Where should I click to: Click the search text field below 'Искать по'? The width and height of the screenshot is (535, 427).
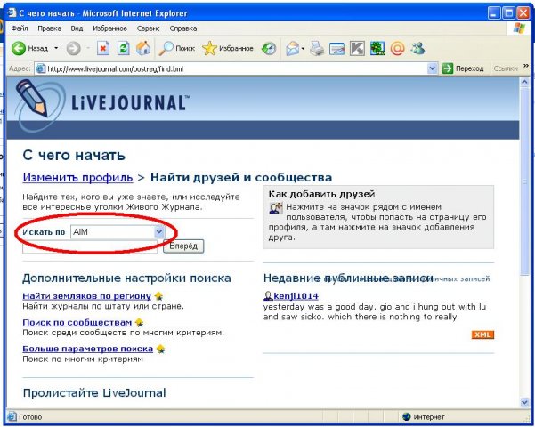89,246
